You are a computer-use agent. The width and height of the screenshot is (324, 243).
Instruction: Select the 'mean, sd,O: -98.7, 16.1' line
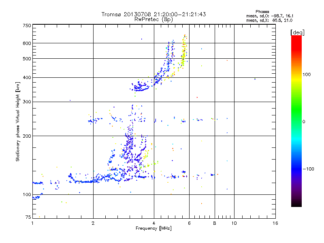click(270, 16)
